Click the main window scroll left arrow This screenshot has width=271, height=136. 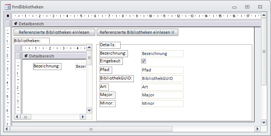[x=7, y=129]
